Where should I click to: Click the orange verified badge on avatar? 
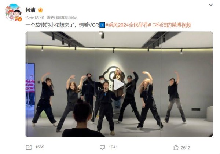[20, 19]
